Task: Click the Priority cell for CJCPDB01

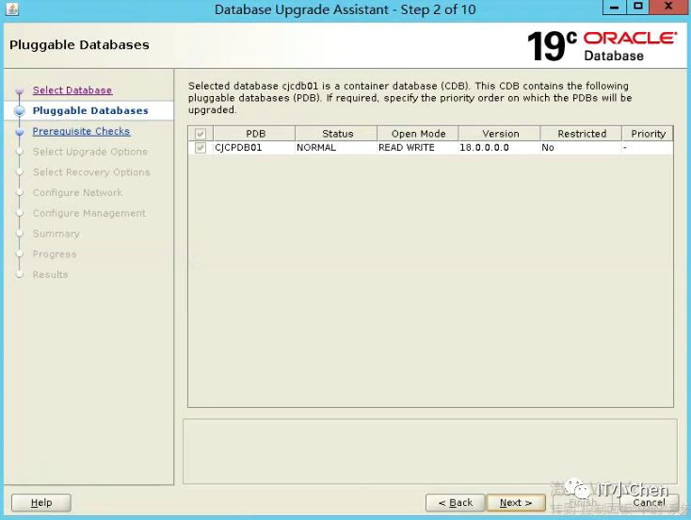Action: [648, 147]
